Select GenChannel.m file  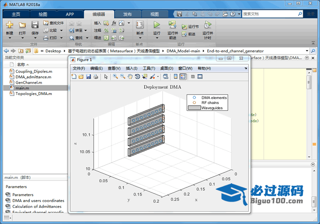(29, 82)
